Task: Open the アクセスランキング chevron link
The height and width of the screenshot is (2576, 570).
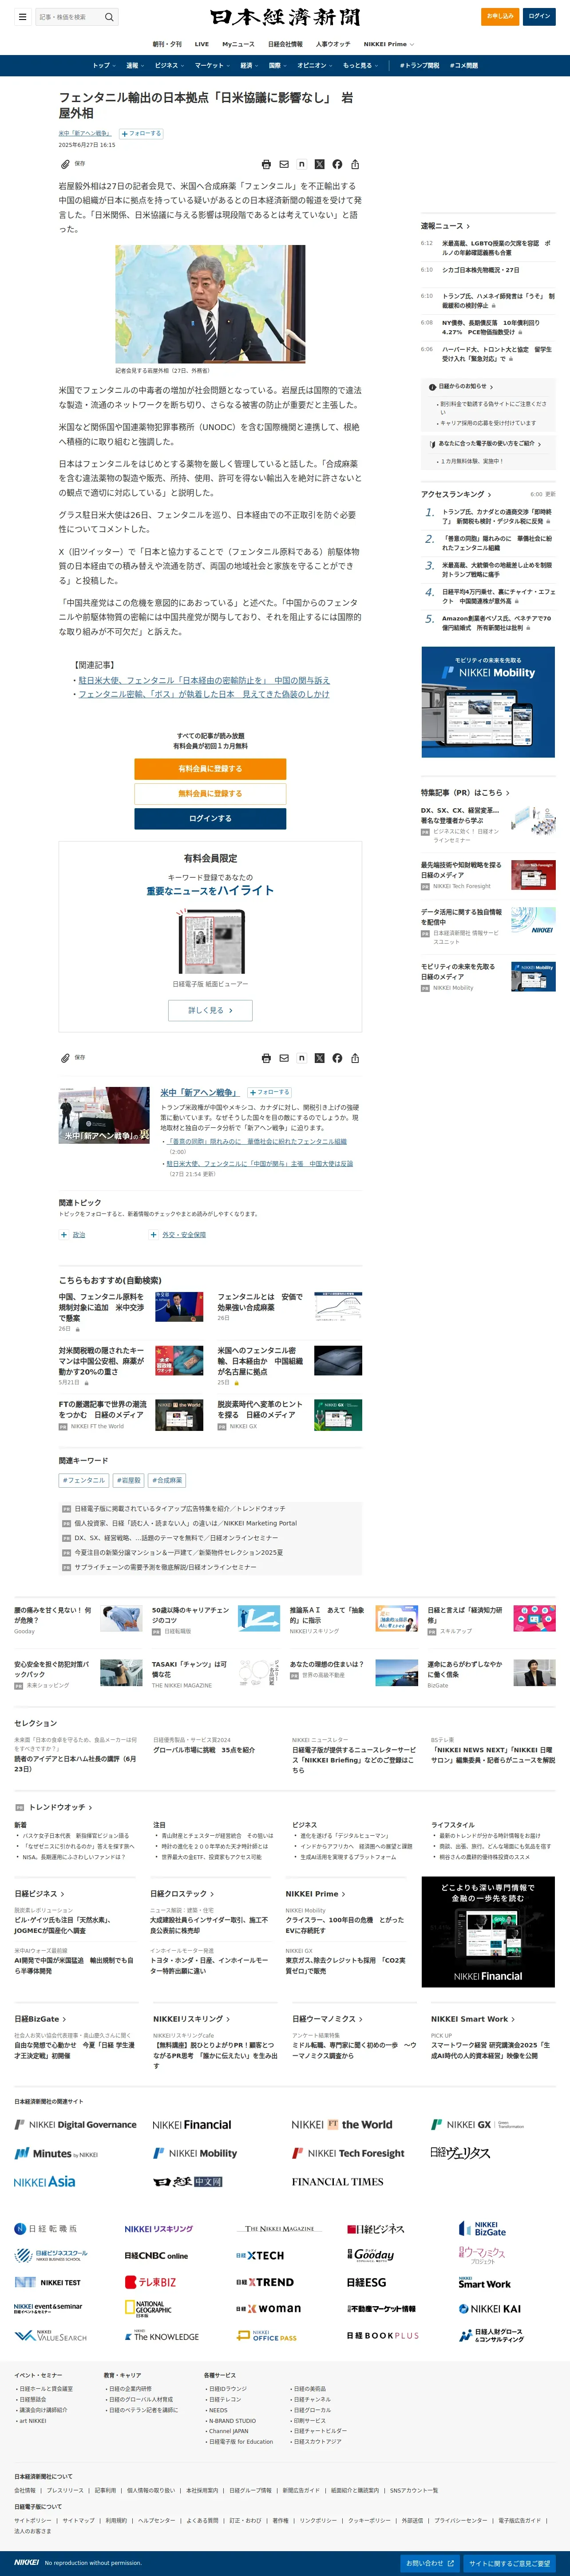Action: point(456,494)
